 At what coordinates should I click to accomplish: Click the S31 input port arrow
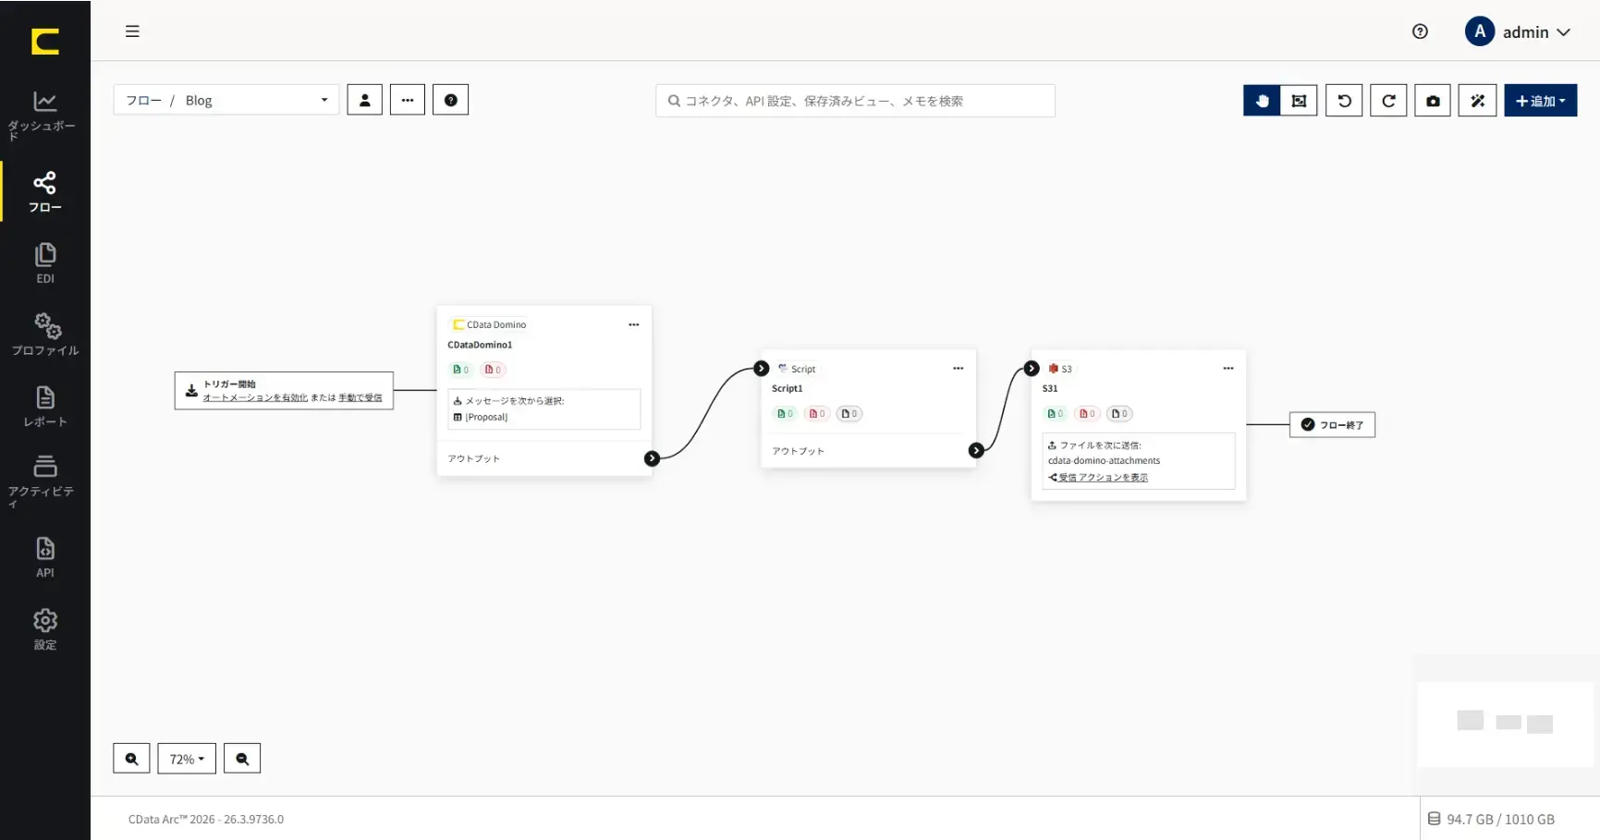1032,368
